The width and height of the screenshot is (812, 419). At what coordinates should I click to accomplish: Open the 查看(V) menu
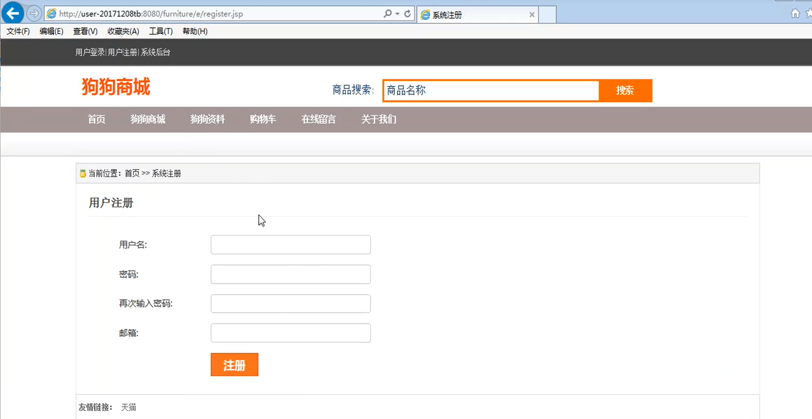tap(85, 31)
